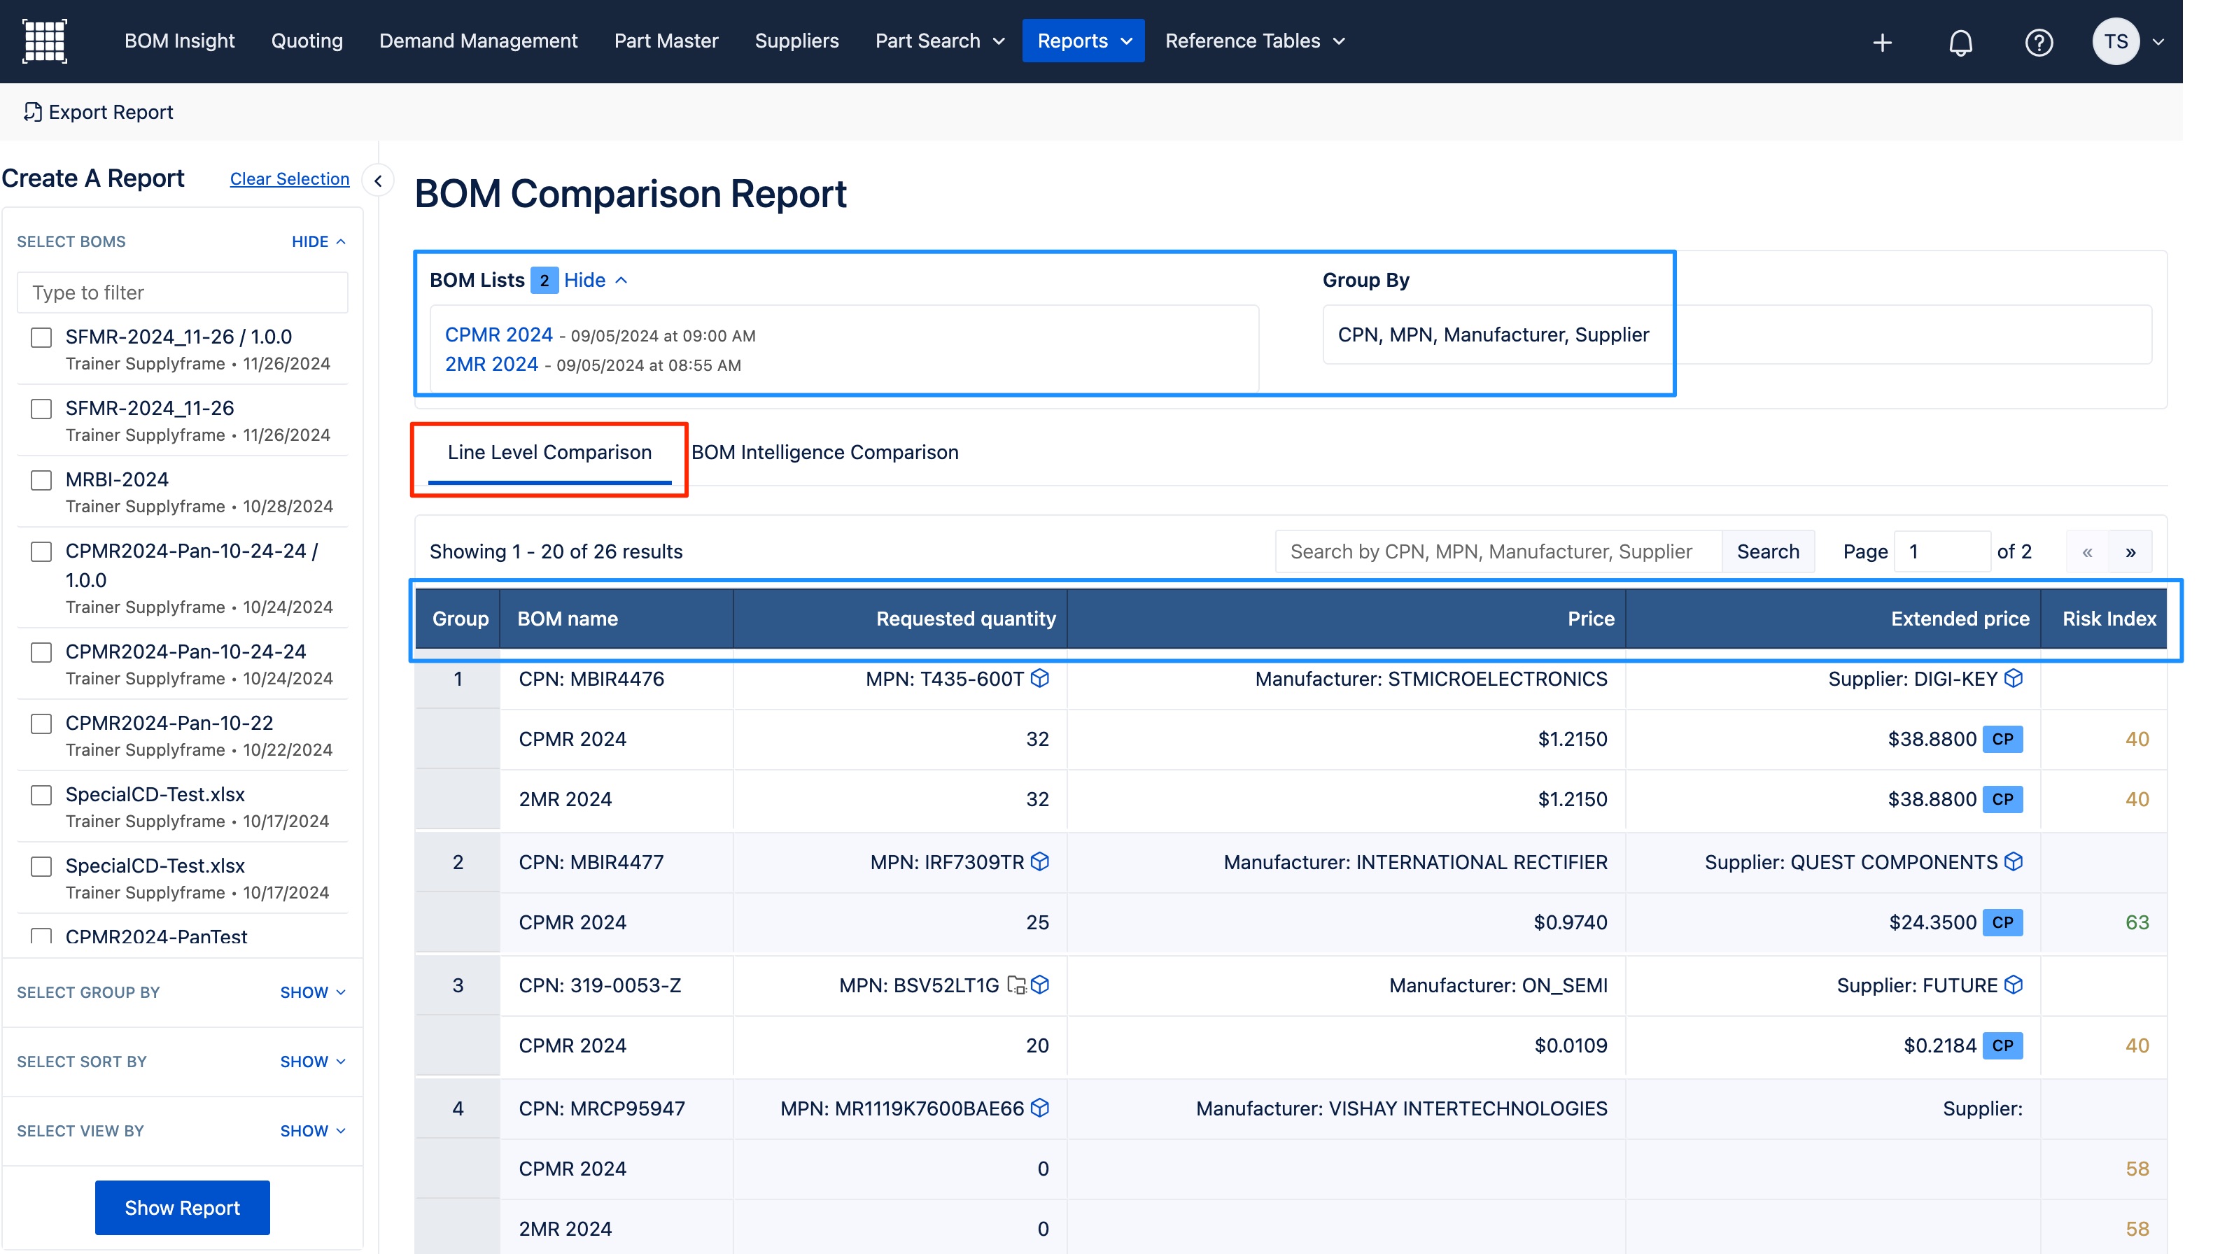Open Suppliers menu
This screenshot has width=2213, height=1254.
[x=796, y=41]
